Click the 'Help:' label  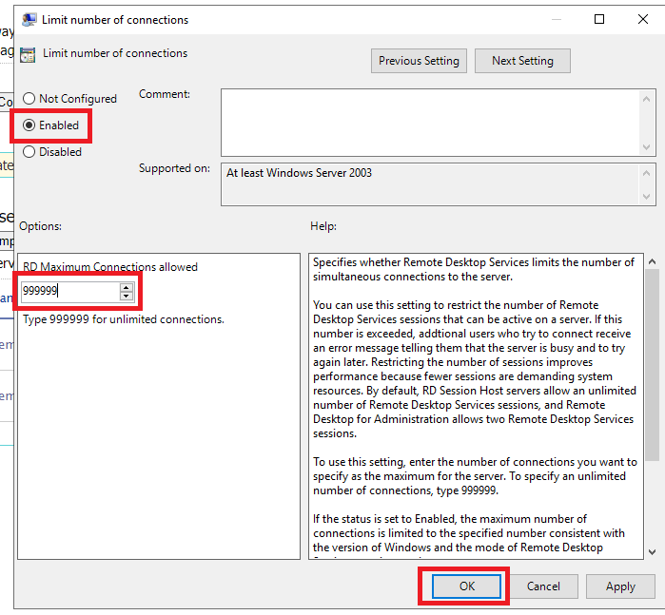(323, 226)
